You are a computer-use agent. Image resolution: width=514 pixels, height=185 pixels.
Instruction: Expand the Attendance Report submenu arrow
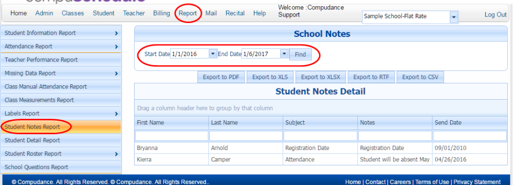116,47
